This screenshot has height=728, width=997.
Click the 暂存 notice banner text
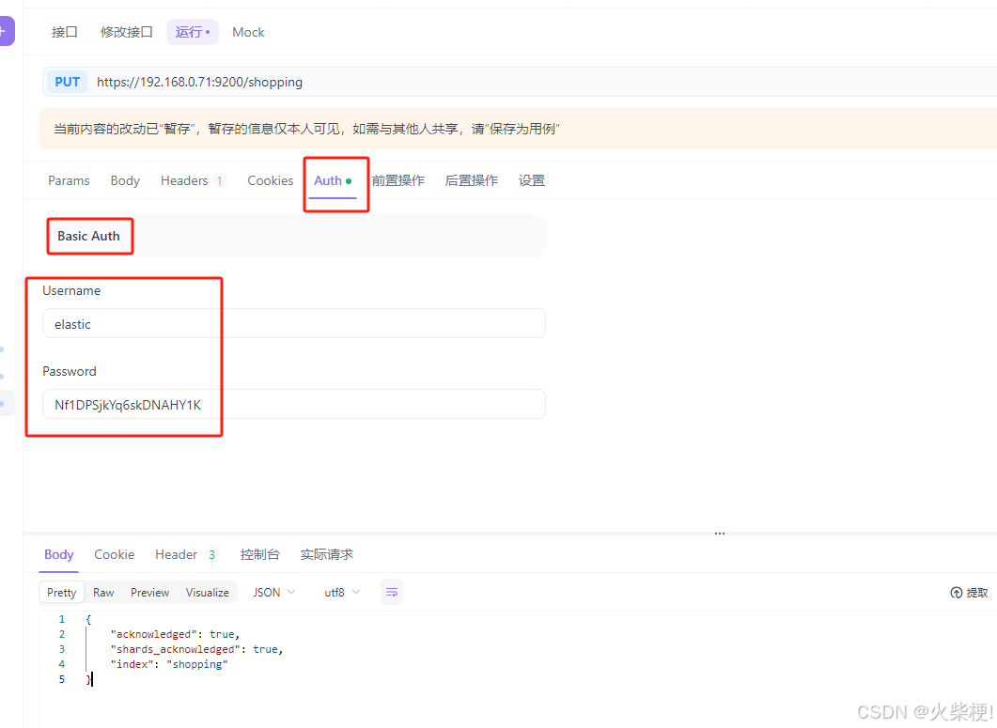(x=306, y=129)
